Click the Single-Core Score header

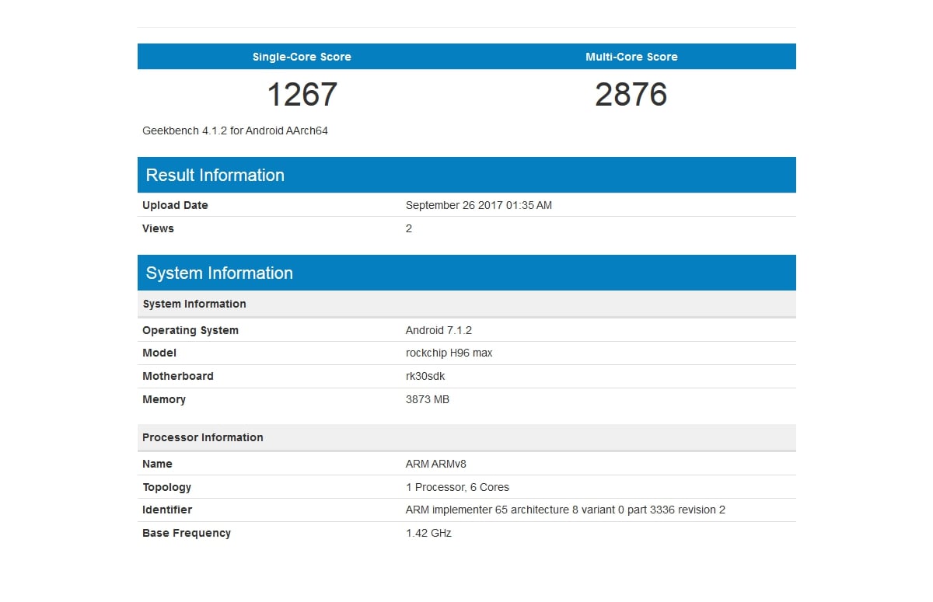pyautogui.click(x=302, y=56)
